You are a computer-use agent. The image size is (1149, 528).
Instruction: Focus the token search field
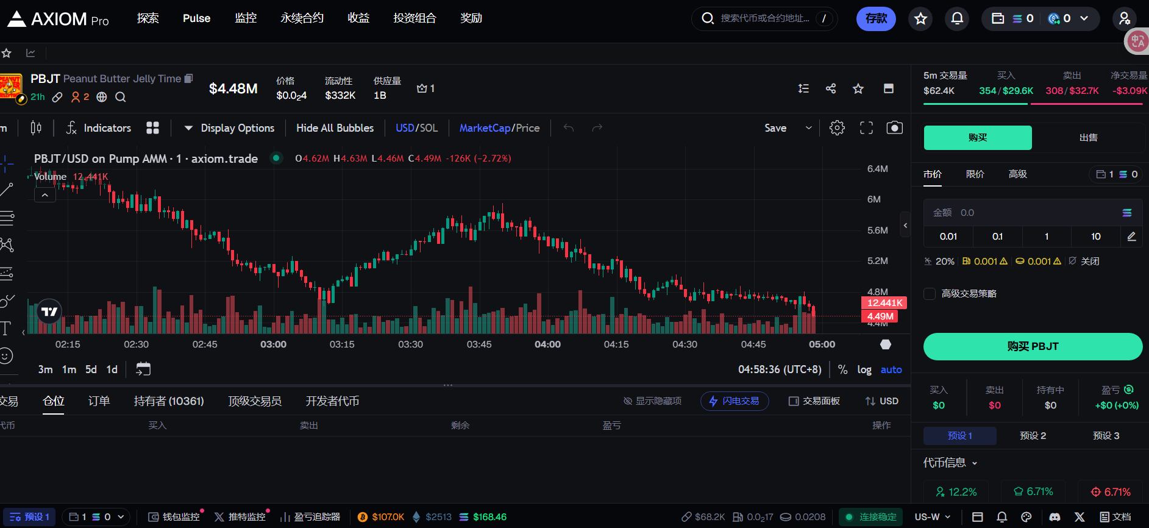pos(764,18)
